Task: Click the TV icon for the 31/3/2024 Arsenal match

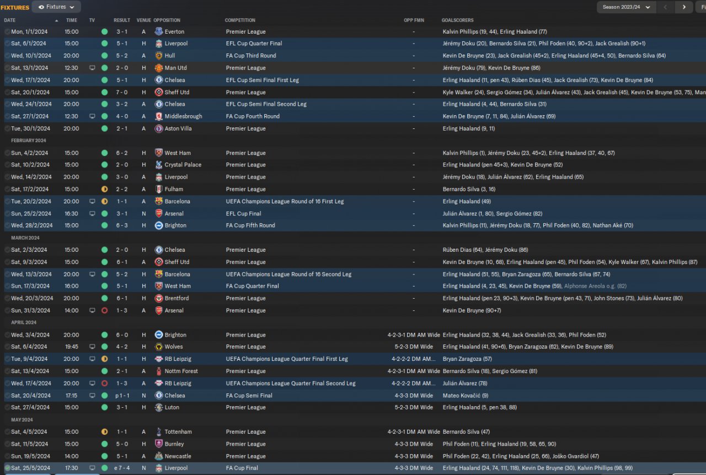Action: [x=92, y=310]
